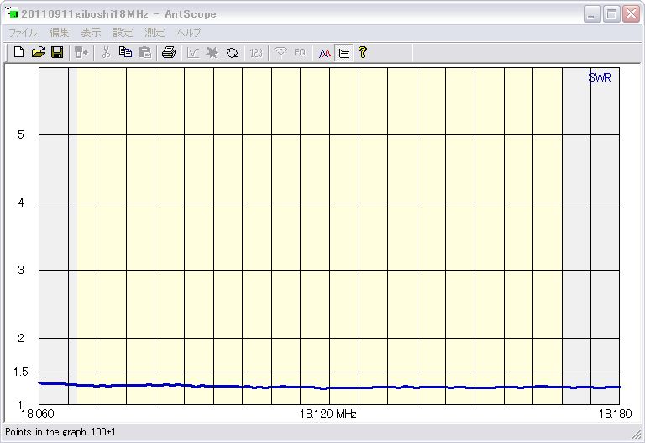Minimize the AntScope window
The width and height of the screenshot is (645, 443).
point(591,14)
